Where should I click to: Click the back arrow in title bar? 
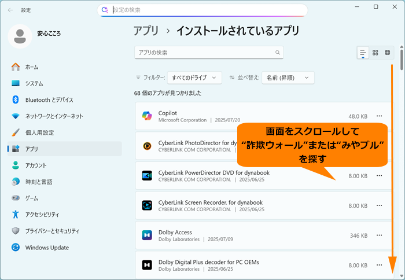pos(10,10)
